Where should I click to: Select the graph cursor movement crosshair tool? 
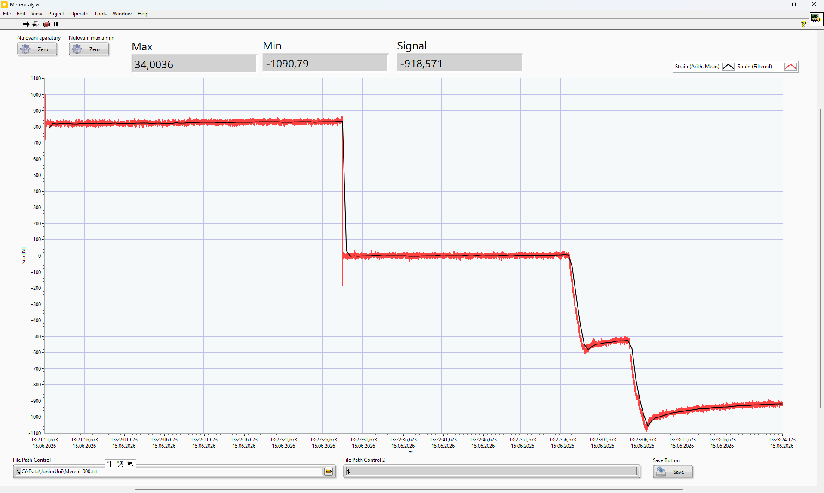110,464
